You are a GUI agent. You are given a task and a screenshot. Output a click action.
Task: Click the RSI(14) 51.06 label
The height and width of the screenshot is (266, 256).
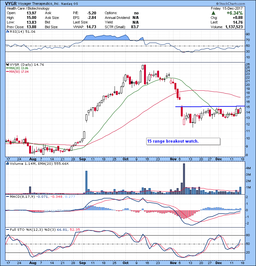(22, 31)
